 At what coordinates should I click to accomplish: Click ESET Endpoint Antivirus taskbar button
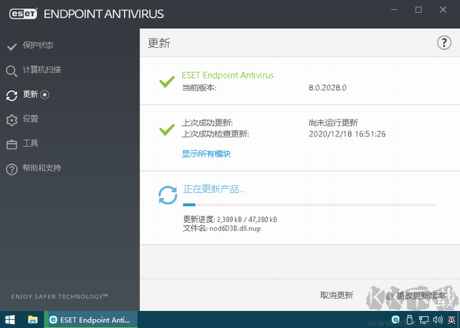click(90, 320)
